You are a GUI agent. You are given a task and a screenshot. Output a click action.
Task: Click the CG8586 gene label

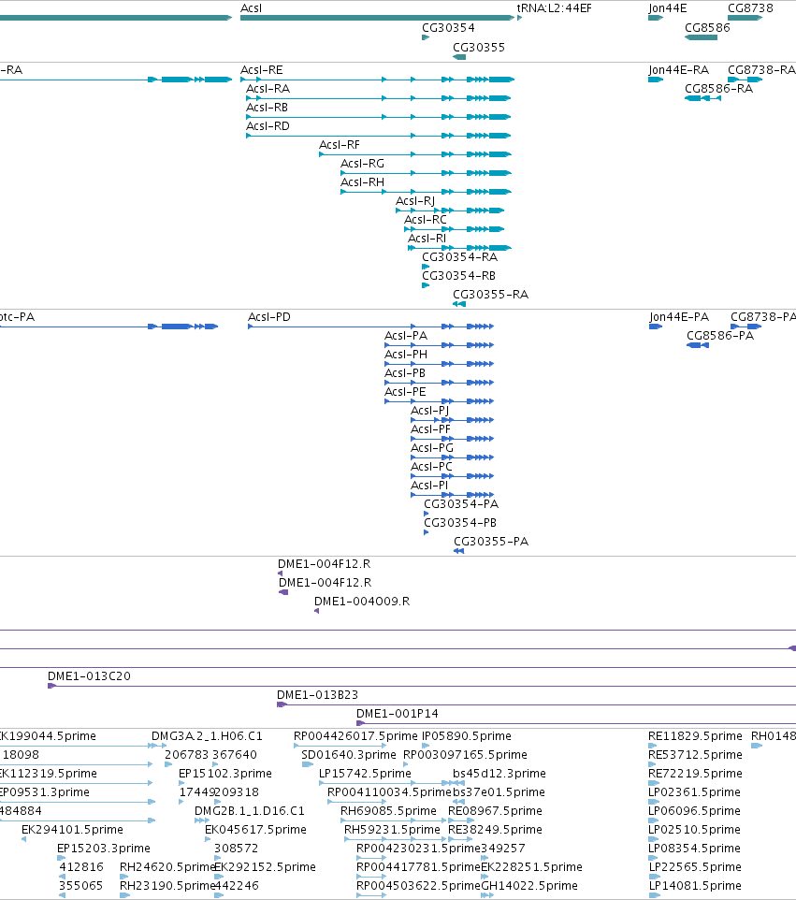pos(707,27)
